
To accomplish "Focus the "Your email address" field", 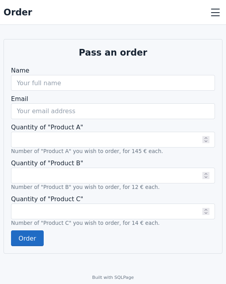I will point(113,111).
